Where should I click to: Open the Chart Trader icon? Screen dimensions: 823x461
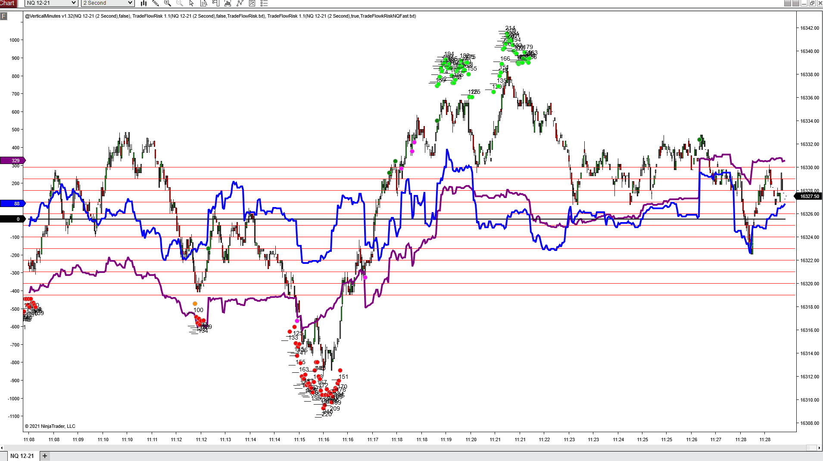click(216, 3)
